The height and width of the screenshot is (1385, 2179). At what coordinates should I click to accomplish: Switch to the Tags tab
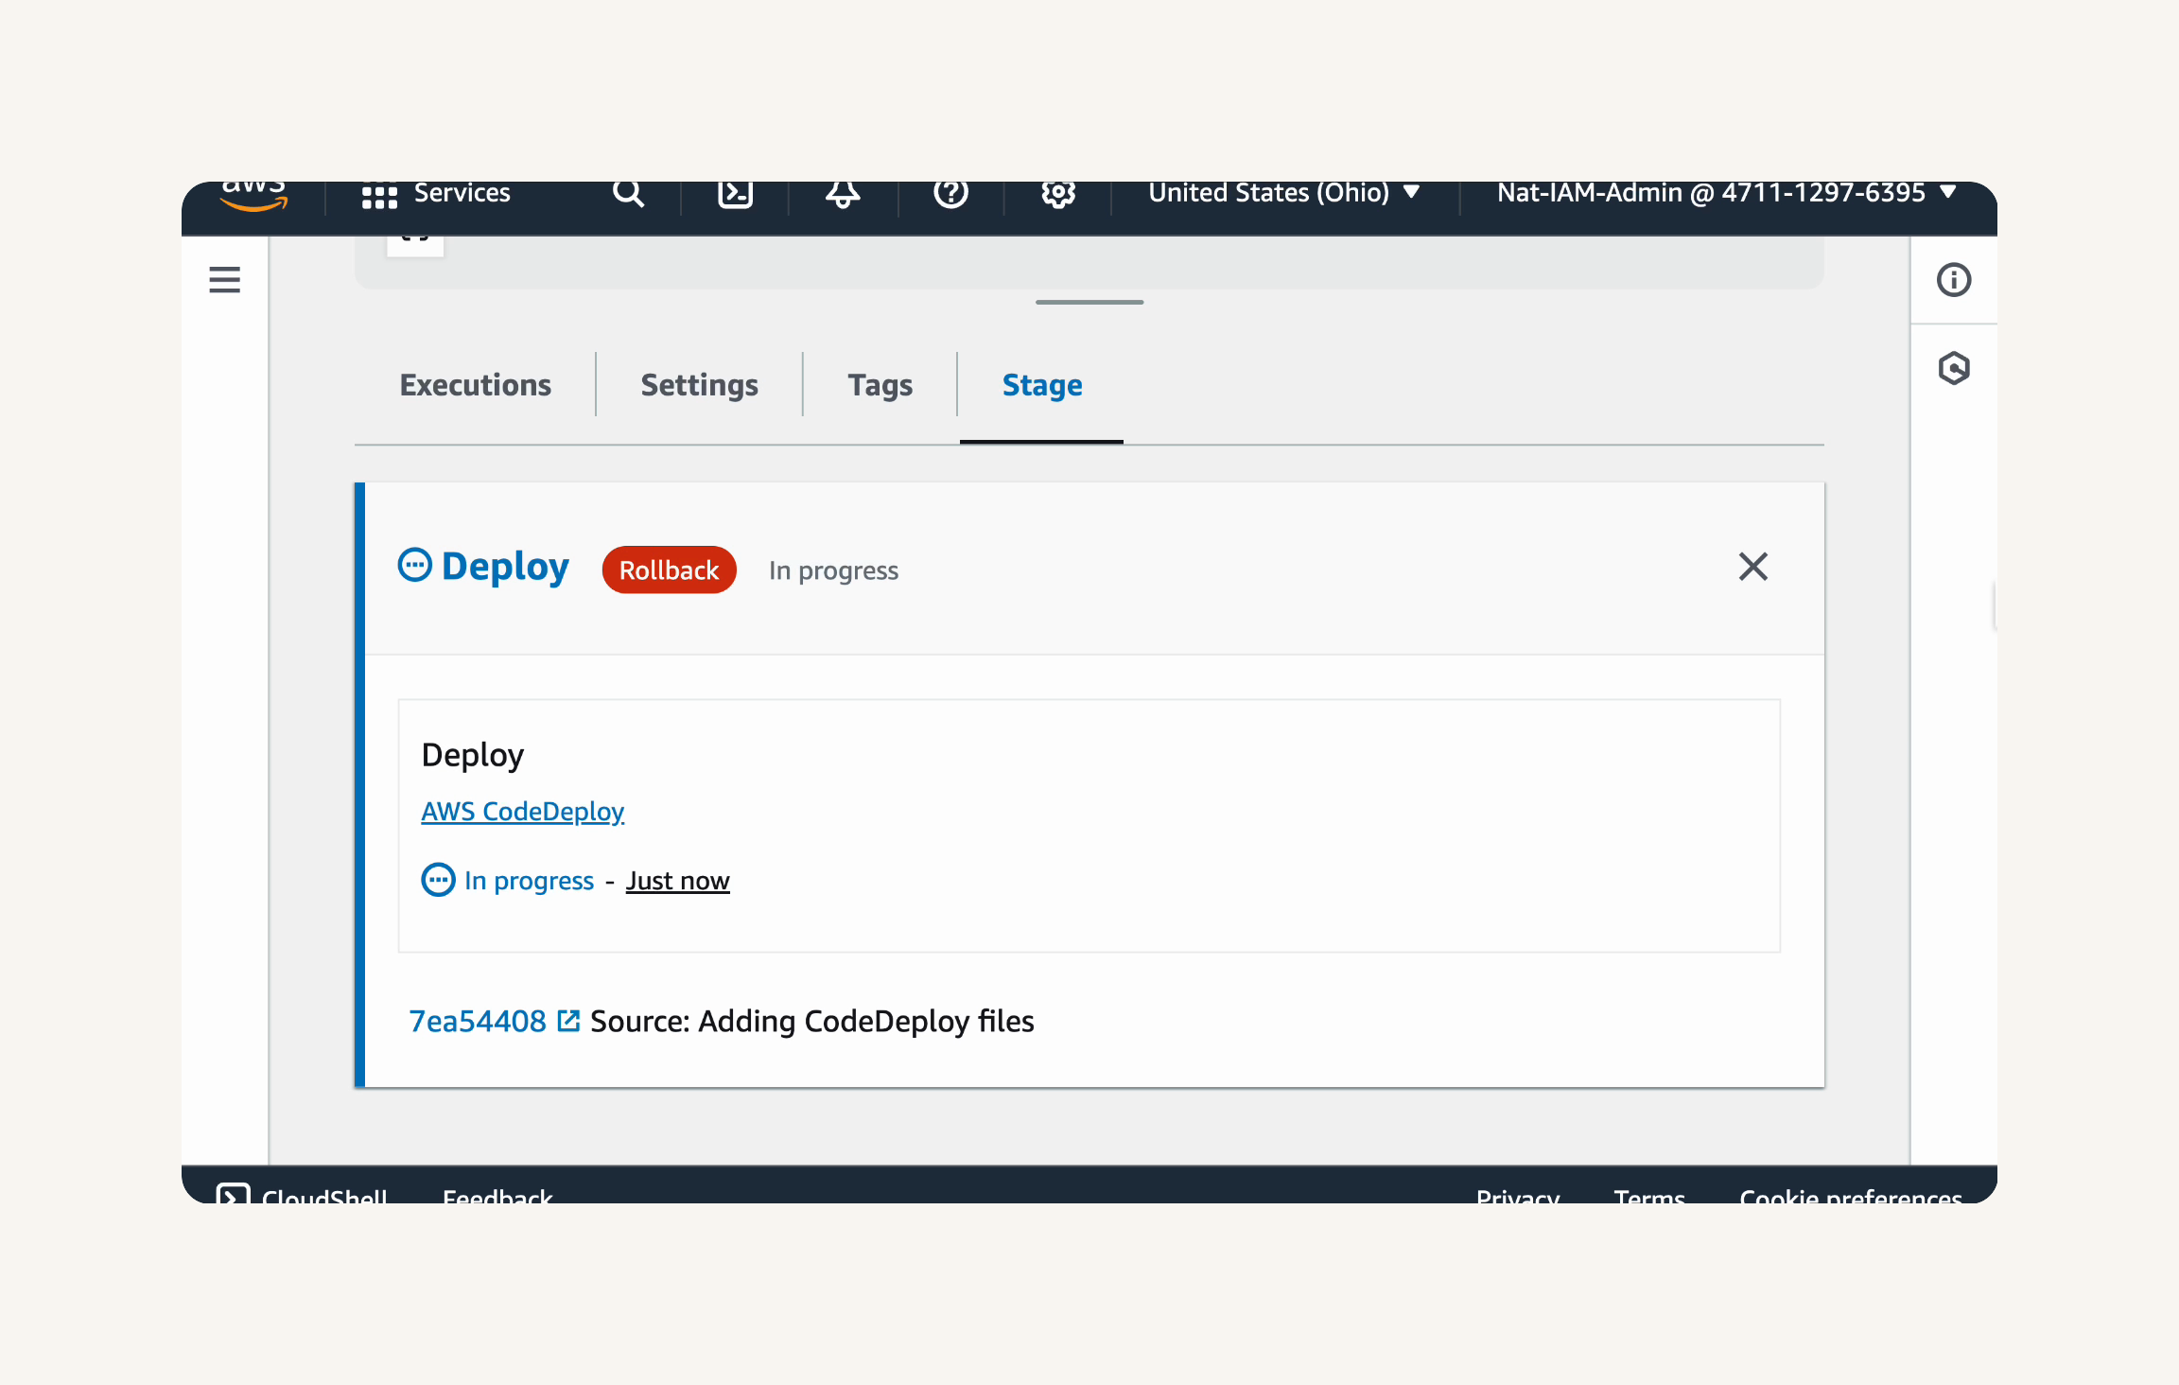tap(880, 385)
